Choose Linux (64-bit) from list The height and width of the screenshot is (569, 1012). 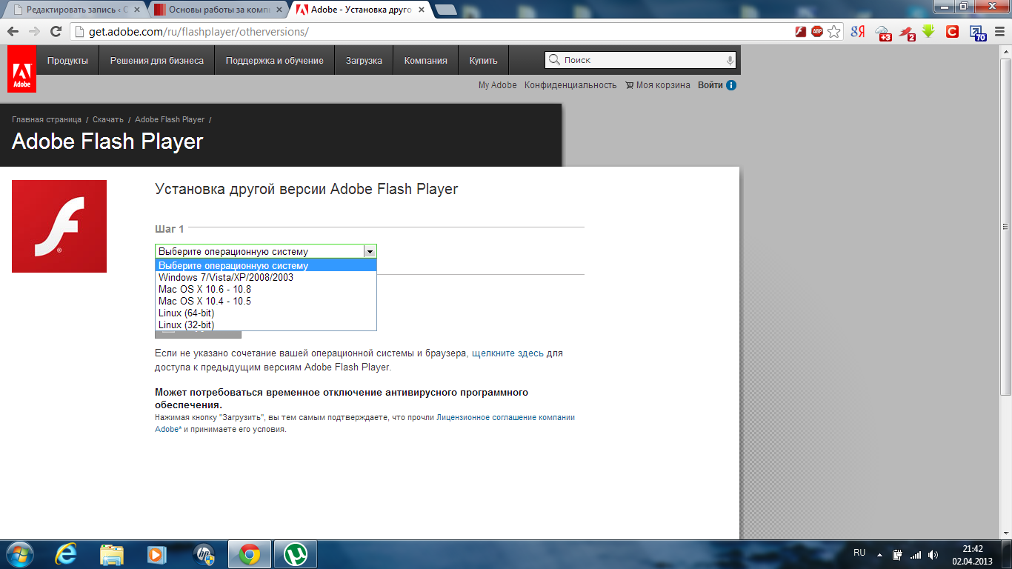pyautogui.click(x=266, y=313)
